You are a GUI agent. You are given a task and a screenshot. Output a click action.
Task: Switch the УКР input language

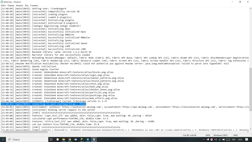234,139
